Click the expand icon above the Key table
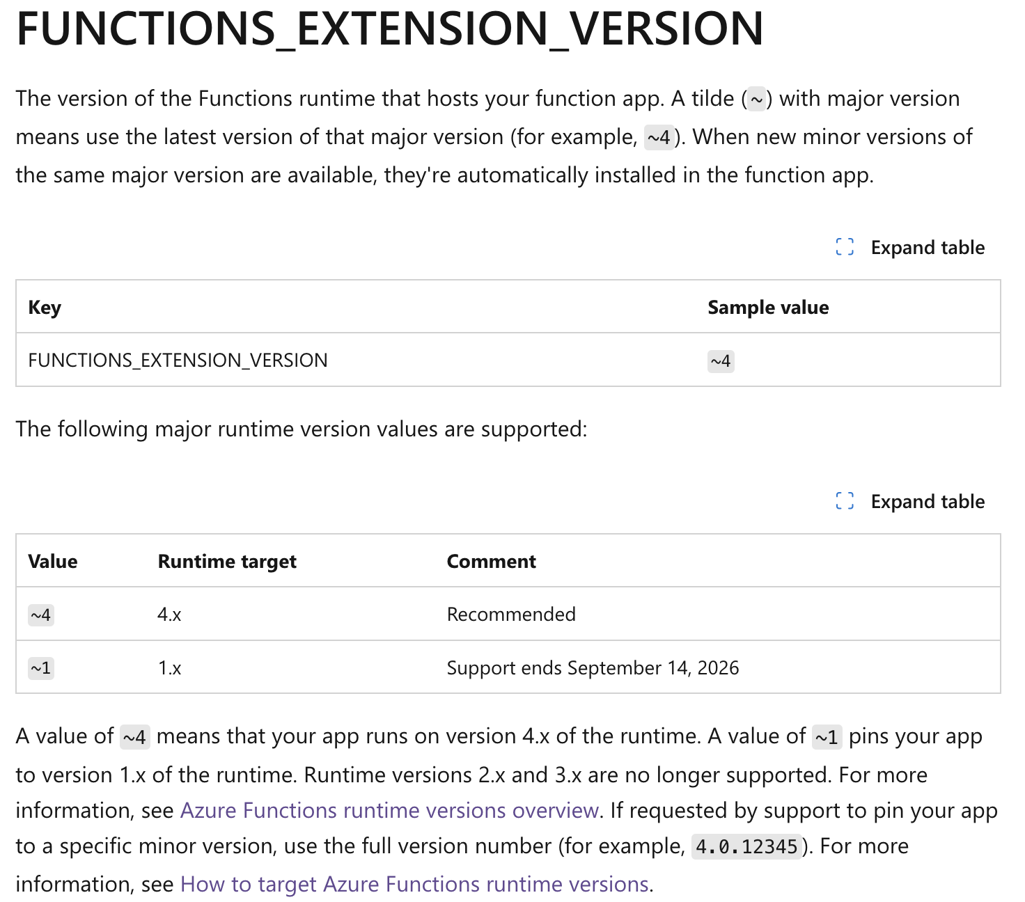 (x=844, y=247)
